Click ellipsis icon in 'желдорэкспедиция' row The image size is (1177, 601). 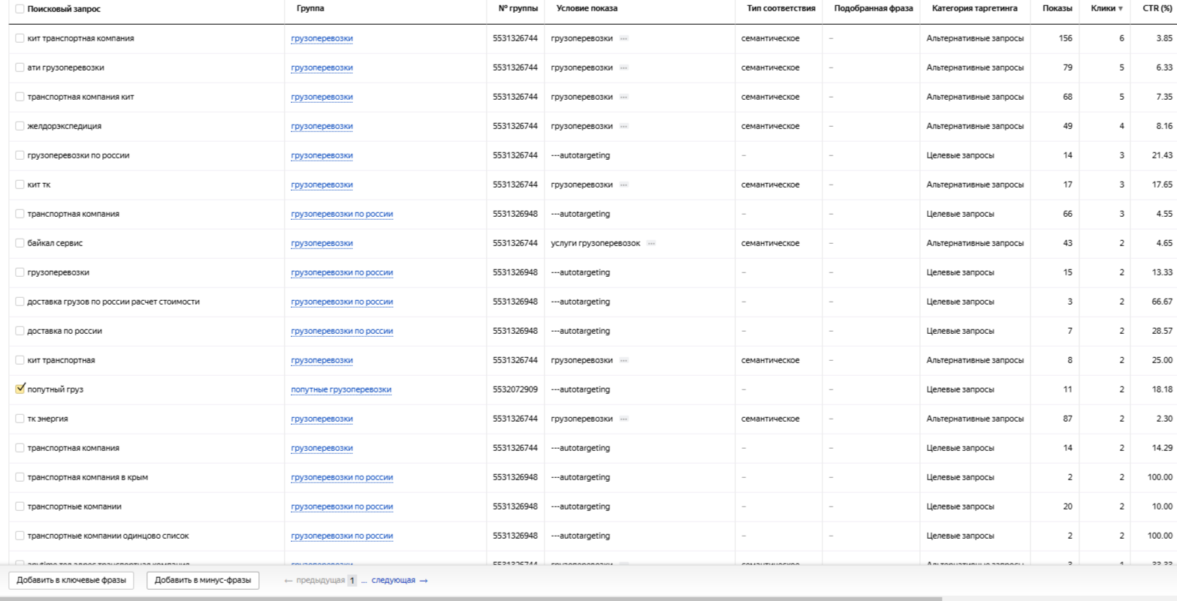(x=623, y=126)
